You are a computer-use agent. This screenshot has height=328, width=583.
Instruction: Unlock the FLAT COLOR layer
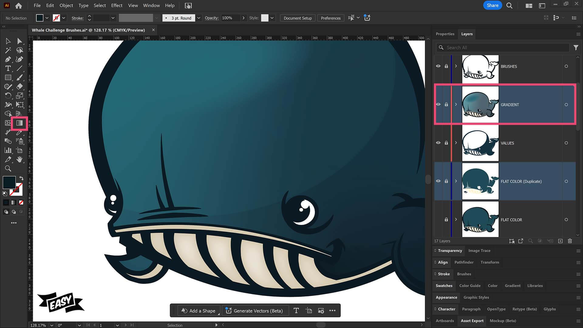coord(446,220)
